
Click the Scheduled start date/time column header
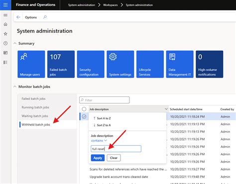click(x=186, y=109)
